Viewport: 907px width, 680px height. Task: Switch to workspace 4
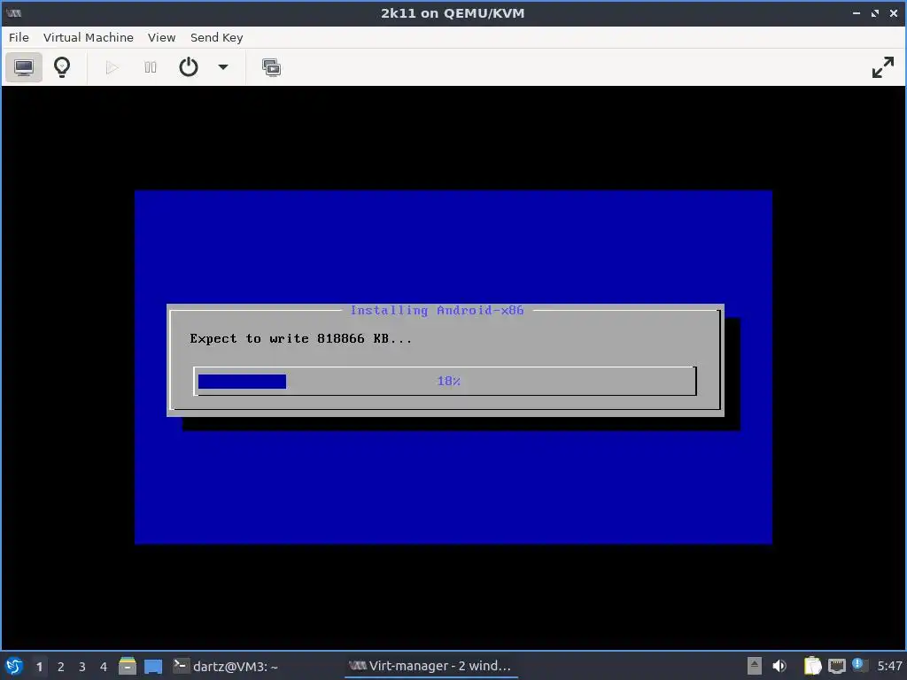(x=104, y=667)
